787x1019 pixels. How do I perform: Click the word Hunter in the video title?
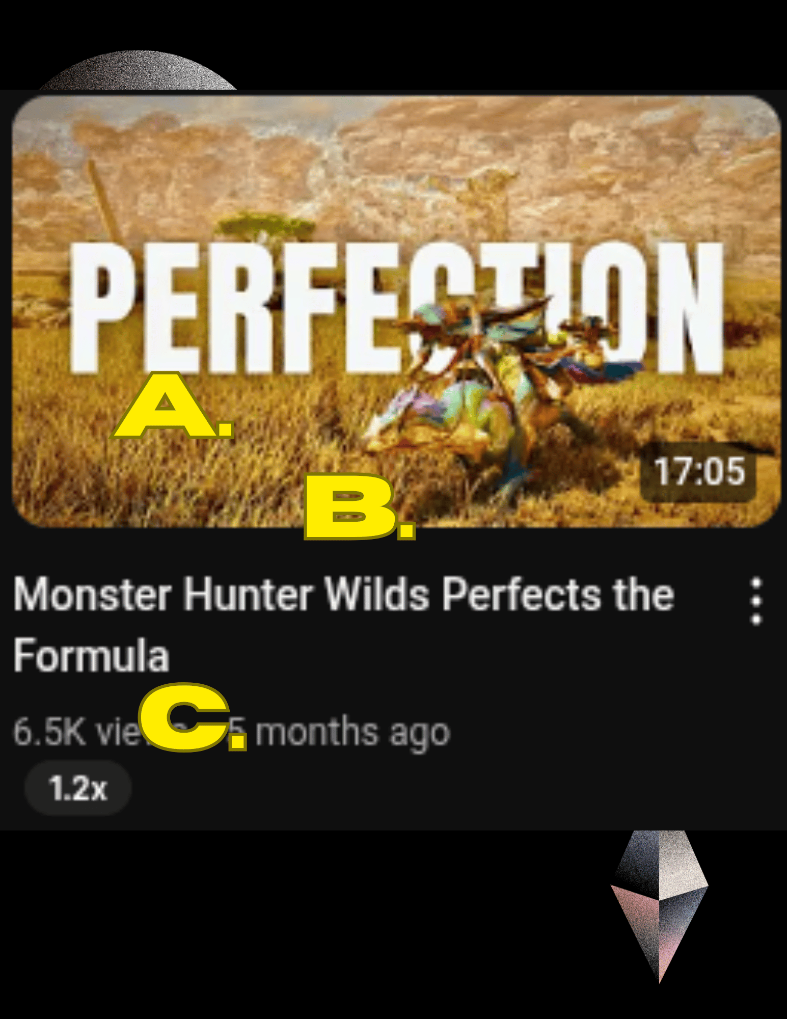tap(248, 594)
